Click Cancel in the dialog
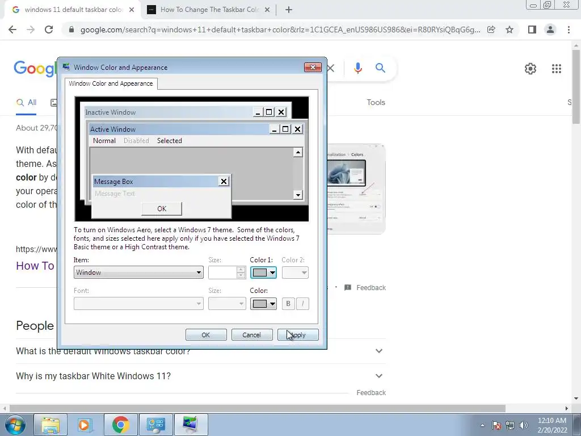The image size is (581, 436). pyautogui.click(x=252, y=335)
